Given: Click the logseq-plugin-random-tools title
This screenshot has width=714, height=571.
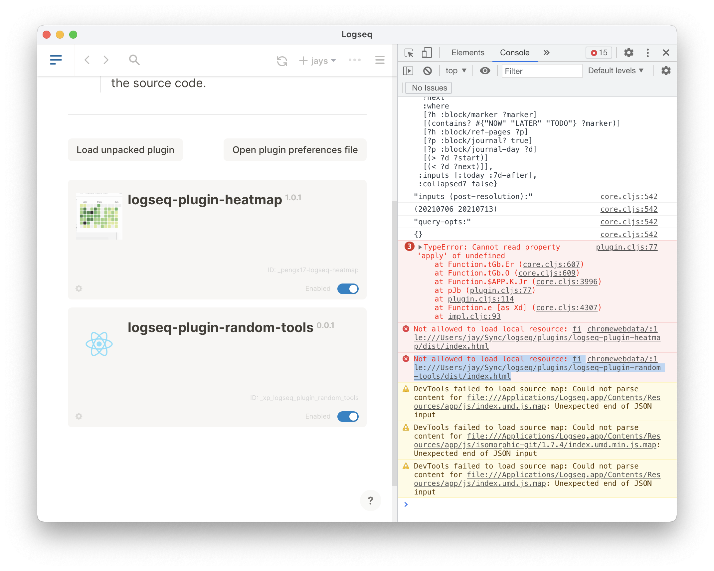Looking at the screenshot, I should click(x=220, y=327).
